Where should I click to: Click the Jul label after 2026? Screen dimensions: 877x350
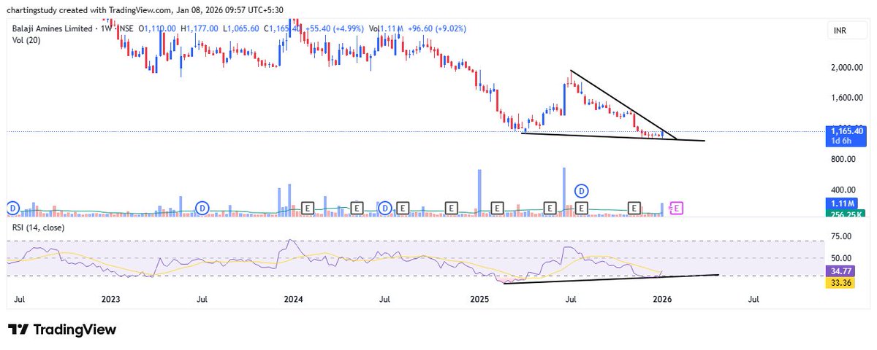pyautogui.click(x=753, y=300)
